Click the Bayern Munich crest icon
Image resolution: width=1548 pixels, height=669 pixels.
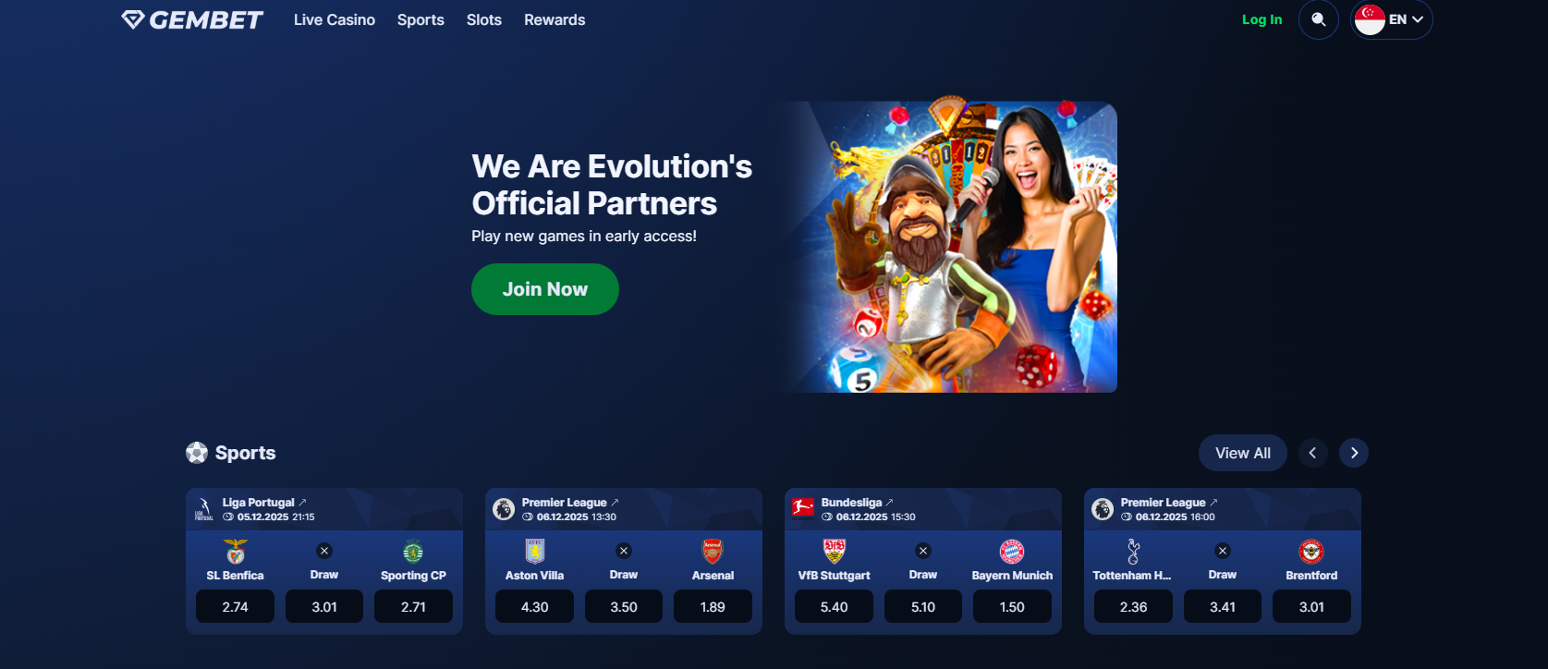pos(1012,552)
